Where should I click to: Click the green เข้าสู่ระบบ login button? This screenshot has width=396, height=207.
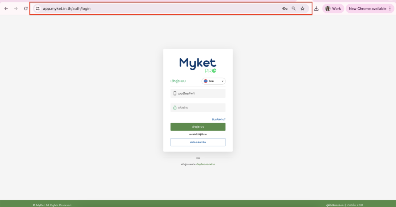coord(198,127)
